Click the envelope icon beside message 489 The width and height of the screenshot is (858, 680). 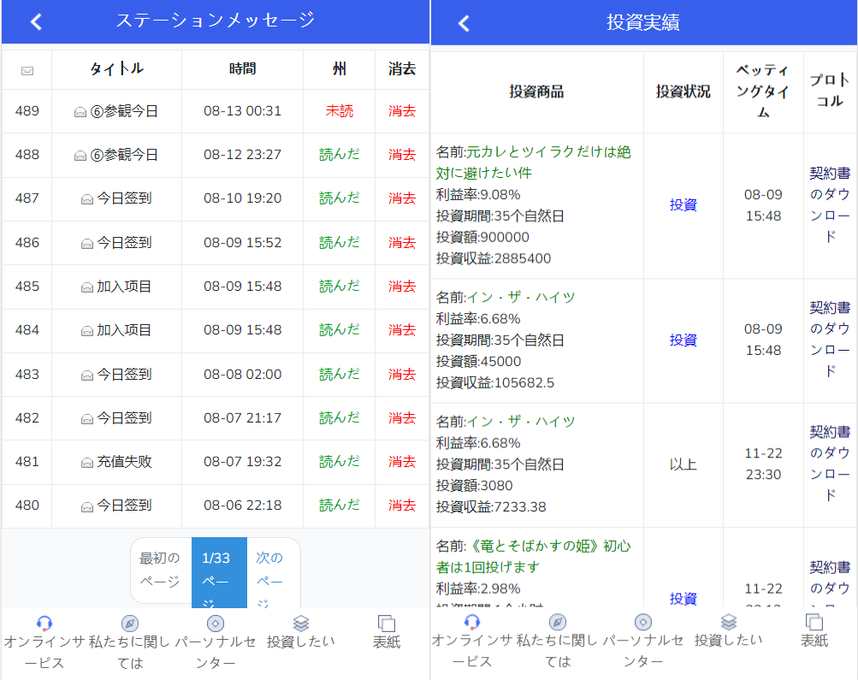pos(80,110)
